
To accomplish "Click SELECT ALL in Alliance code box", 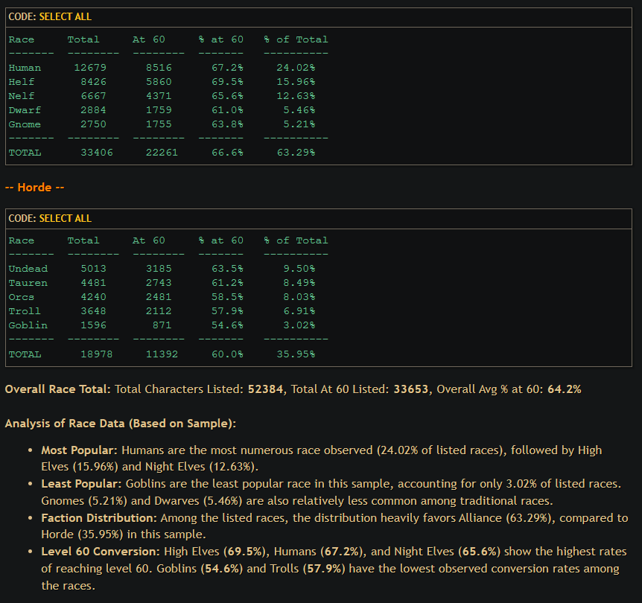I will coord(65,17).
